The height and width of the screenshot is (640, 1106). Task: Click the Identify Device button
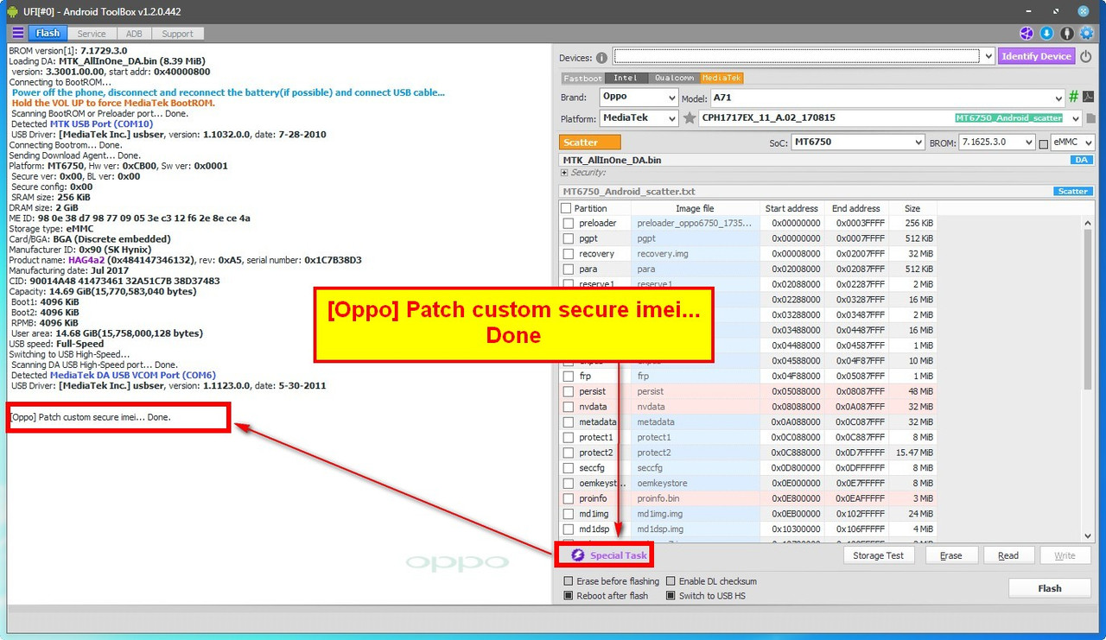click(x=1037, y=56)
